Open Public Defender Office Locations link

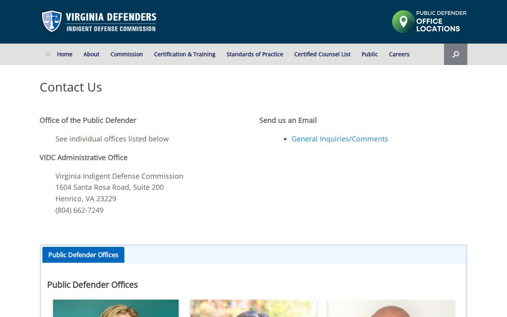[429, 21]
